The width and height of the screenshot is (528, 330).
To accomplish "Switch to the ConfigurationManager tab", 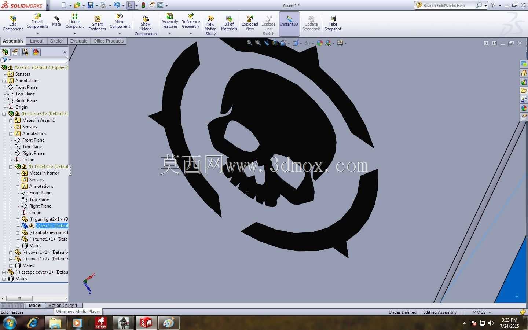I will tap(25, 52).
